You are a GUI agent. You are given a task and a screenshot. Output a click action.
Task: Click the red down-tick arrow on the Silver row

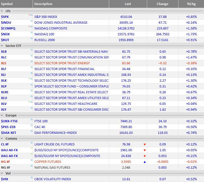tap(145, 156)
